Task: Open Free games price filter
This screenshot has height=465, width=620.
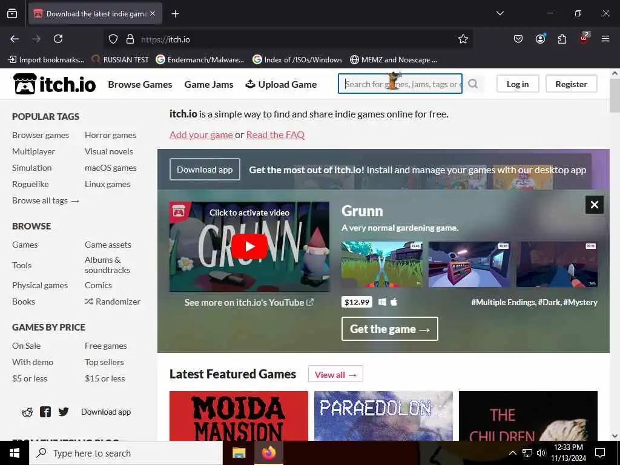Action: (x=105, y=346)
